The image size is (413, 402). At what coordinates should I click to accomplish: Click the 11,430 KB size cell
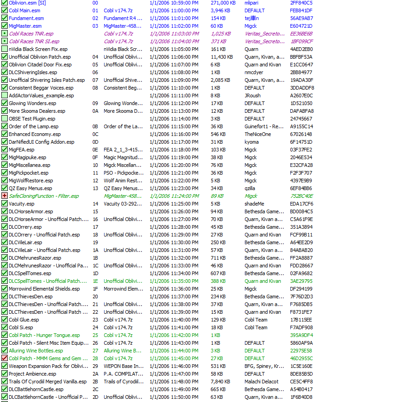coord(222,57)
